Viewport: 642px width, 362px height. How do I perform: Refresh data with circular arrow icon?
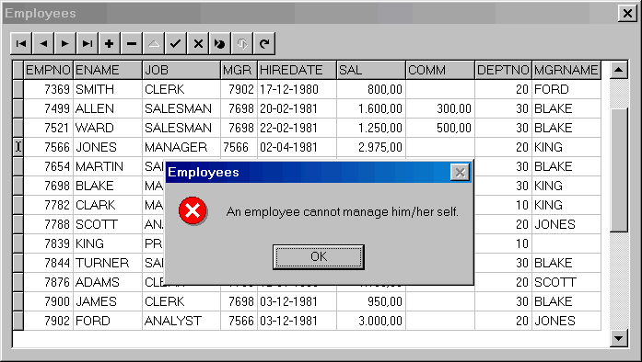(x=264, y=43)
